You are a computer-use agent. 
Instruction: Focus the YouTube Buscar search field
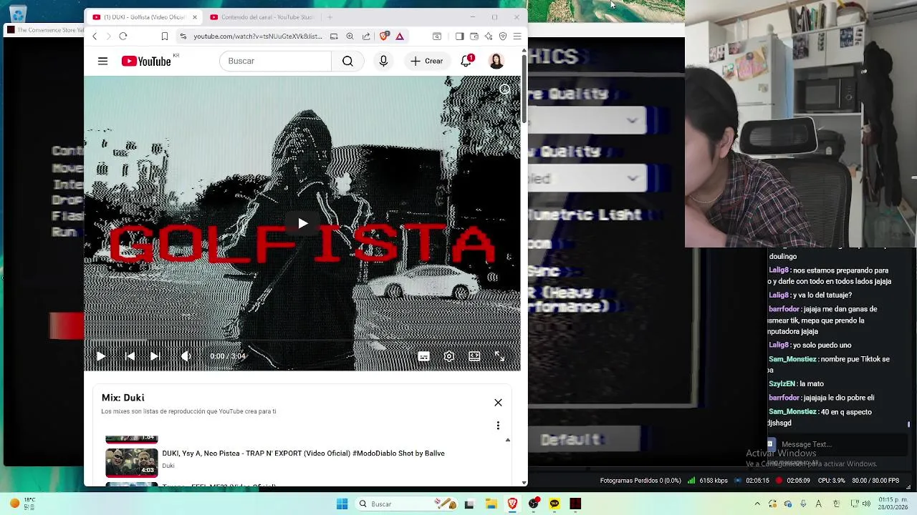coord(276,62)
